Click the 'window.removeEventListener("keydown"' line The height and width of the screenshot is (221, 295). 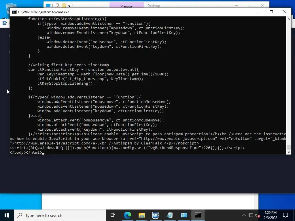pos(113,33)
